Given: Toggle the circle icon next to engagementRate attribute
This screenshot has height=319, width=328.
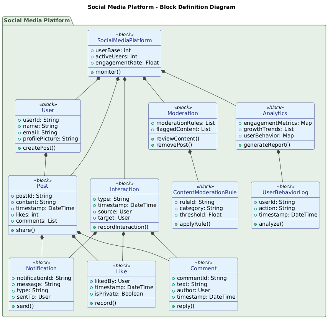Looking at the screenshot, I should coord(92,63).
